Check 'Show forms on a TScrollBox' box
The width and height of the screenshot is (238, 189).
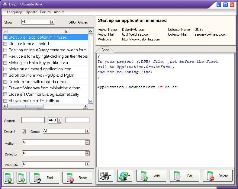click(5, 101)
